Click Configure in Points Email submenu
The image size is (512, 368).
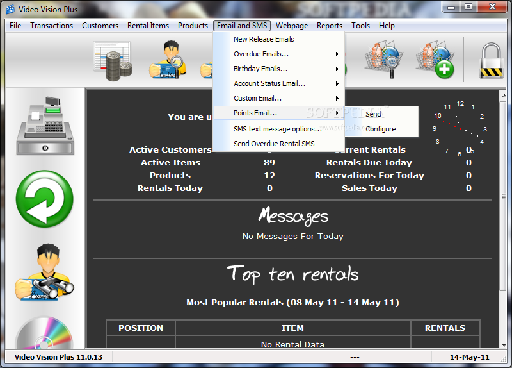tap(381, 129)
